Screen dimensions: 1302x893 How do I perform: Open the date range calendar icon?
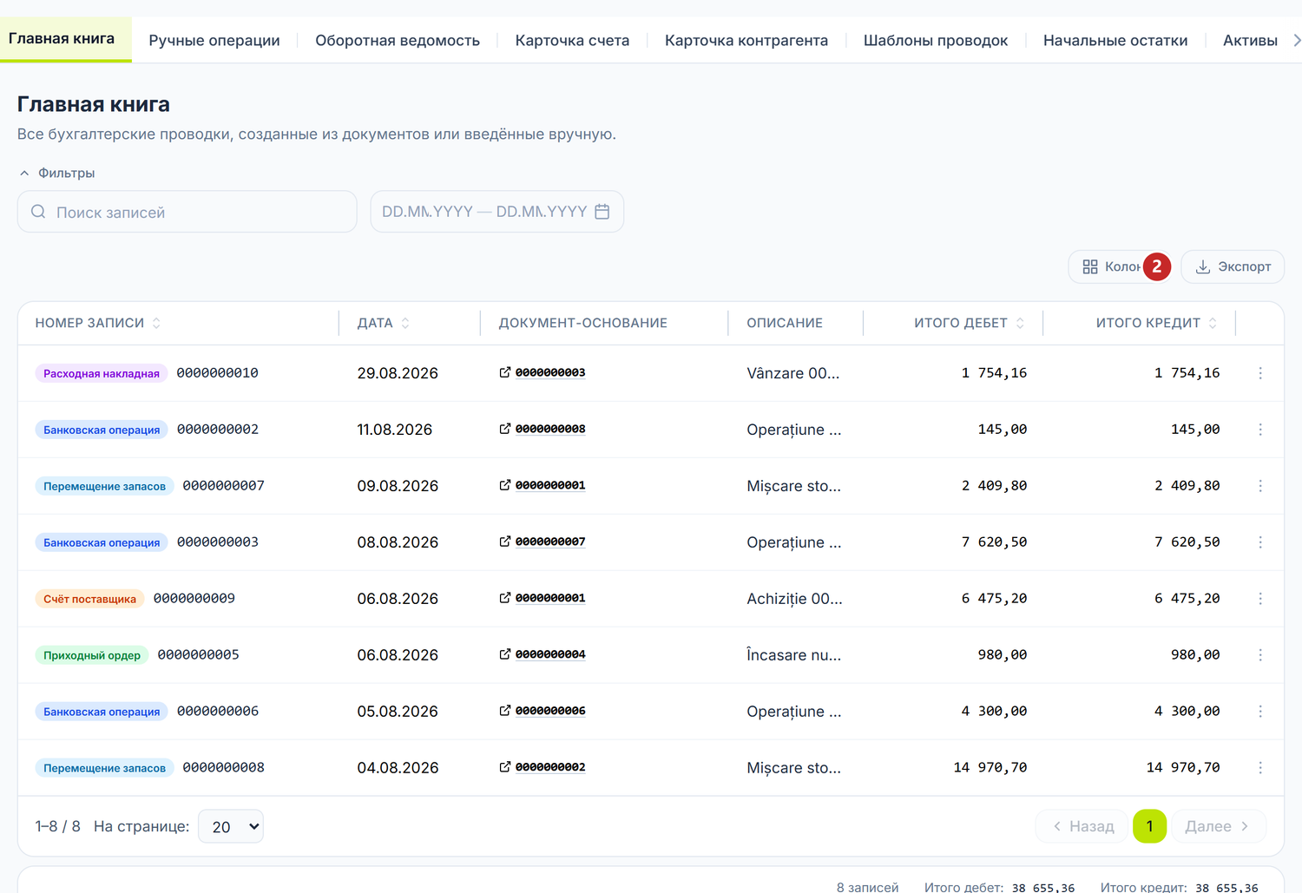602,212
